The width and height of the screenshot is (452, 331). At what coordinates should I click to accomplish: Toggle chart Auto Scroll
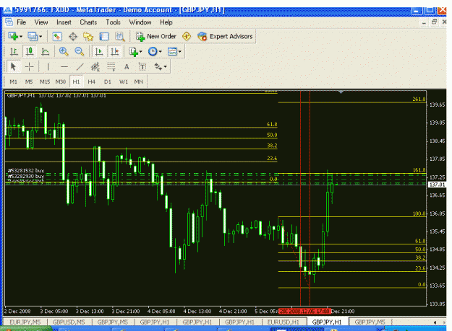point(99,52)
